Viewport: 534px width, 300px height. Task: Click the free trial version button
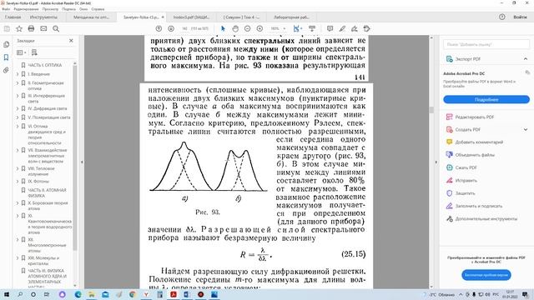pos(486,275)
